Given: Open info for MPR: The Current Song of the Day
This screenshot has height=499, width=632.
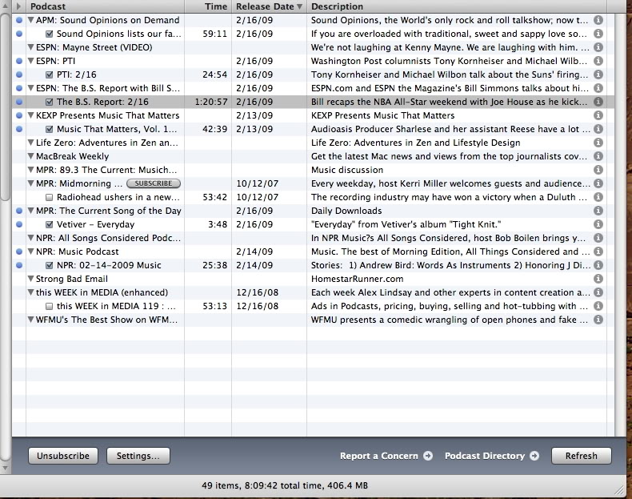Looking at the screenshot, I should (598, 211).
